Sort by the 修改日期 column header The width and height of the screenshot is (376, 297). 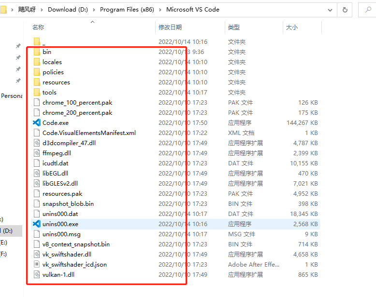pyautogui.click(x=170, y=27)
